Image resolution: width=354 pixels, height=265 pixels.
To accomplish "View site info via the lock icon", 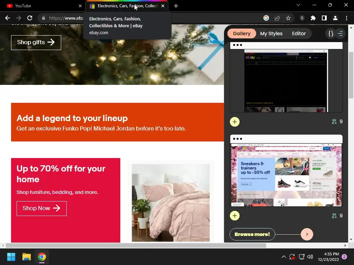I will coord(43,18).
